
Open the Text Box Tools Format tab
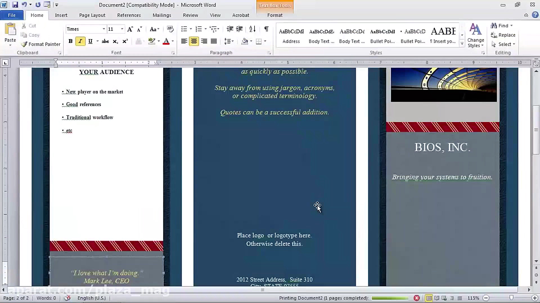(274, 15)
